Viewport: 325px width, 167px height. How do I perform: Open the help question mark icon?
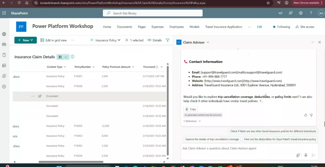[311, 13]
